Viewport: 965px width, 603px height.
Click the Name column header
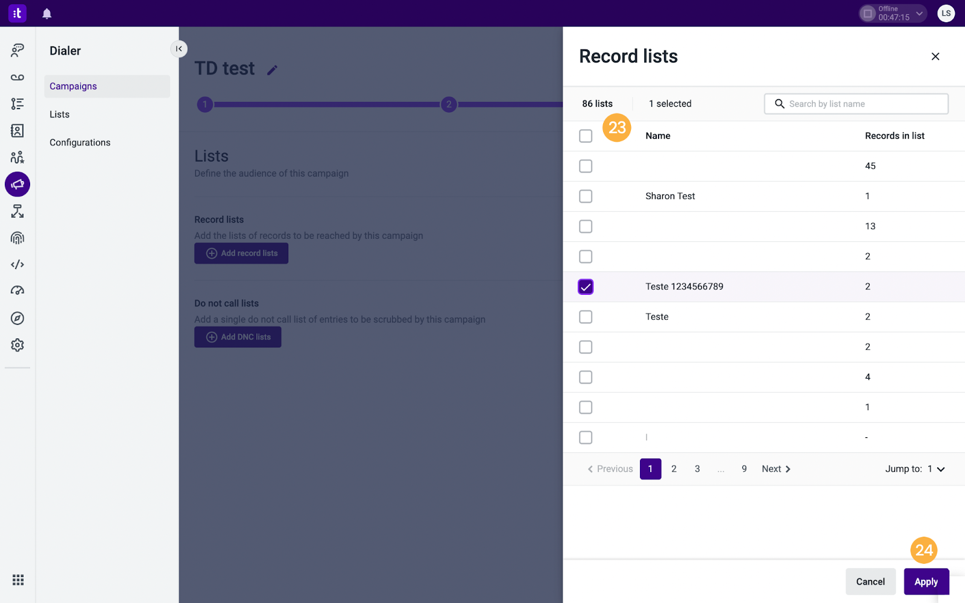pyautogui.click(x=658, y=136)
